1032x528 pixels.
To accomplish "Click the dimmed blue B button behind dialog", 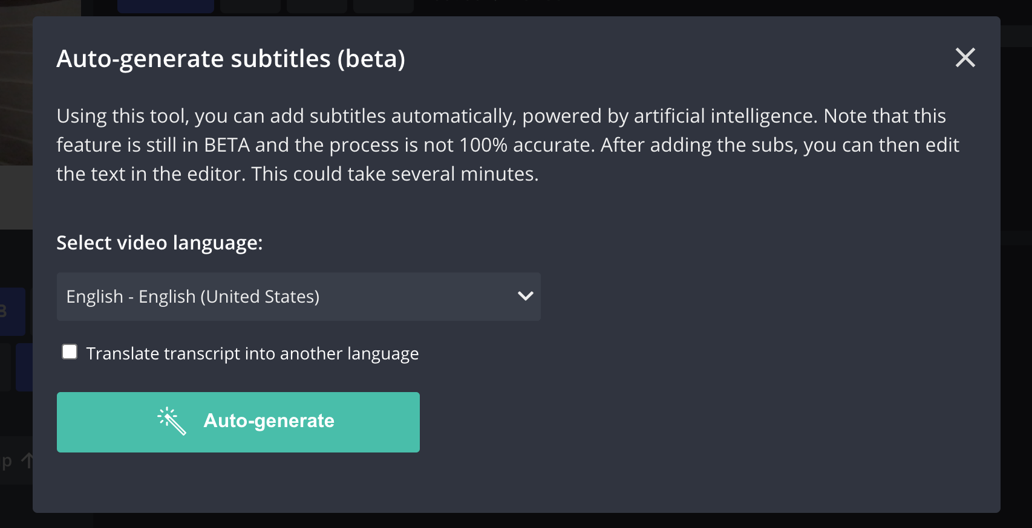I will pyautogui.click(x=12, y=312).
